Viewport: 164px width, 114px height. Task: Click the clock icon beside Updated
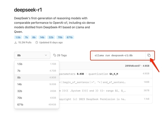click(x=37, y=42)
